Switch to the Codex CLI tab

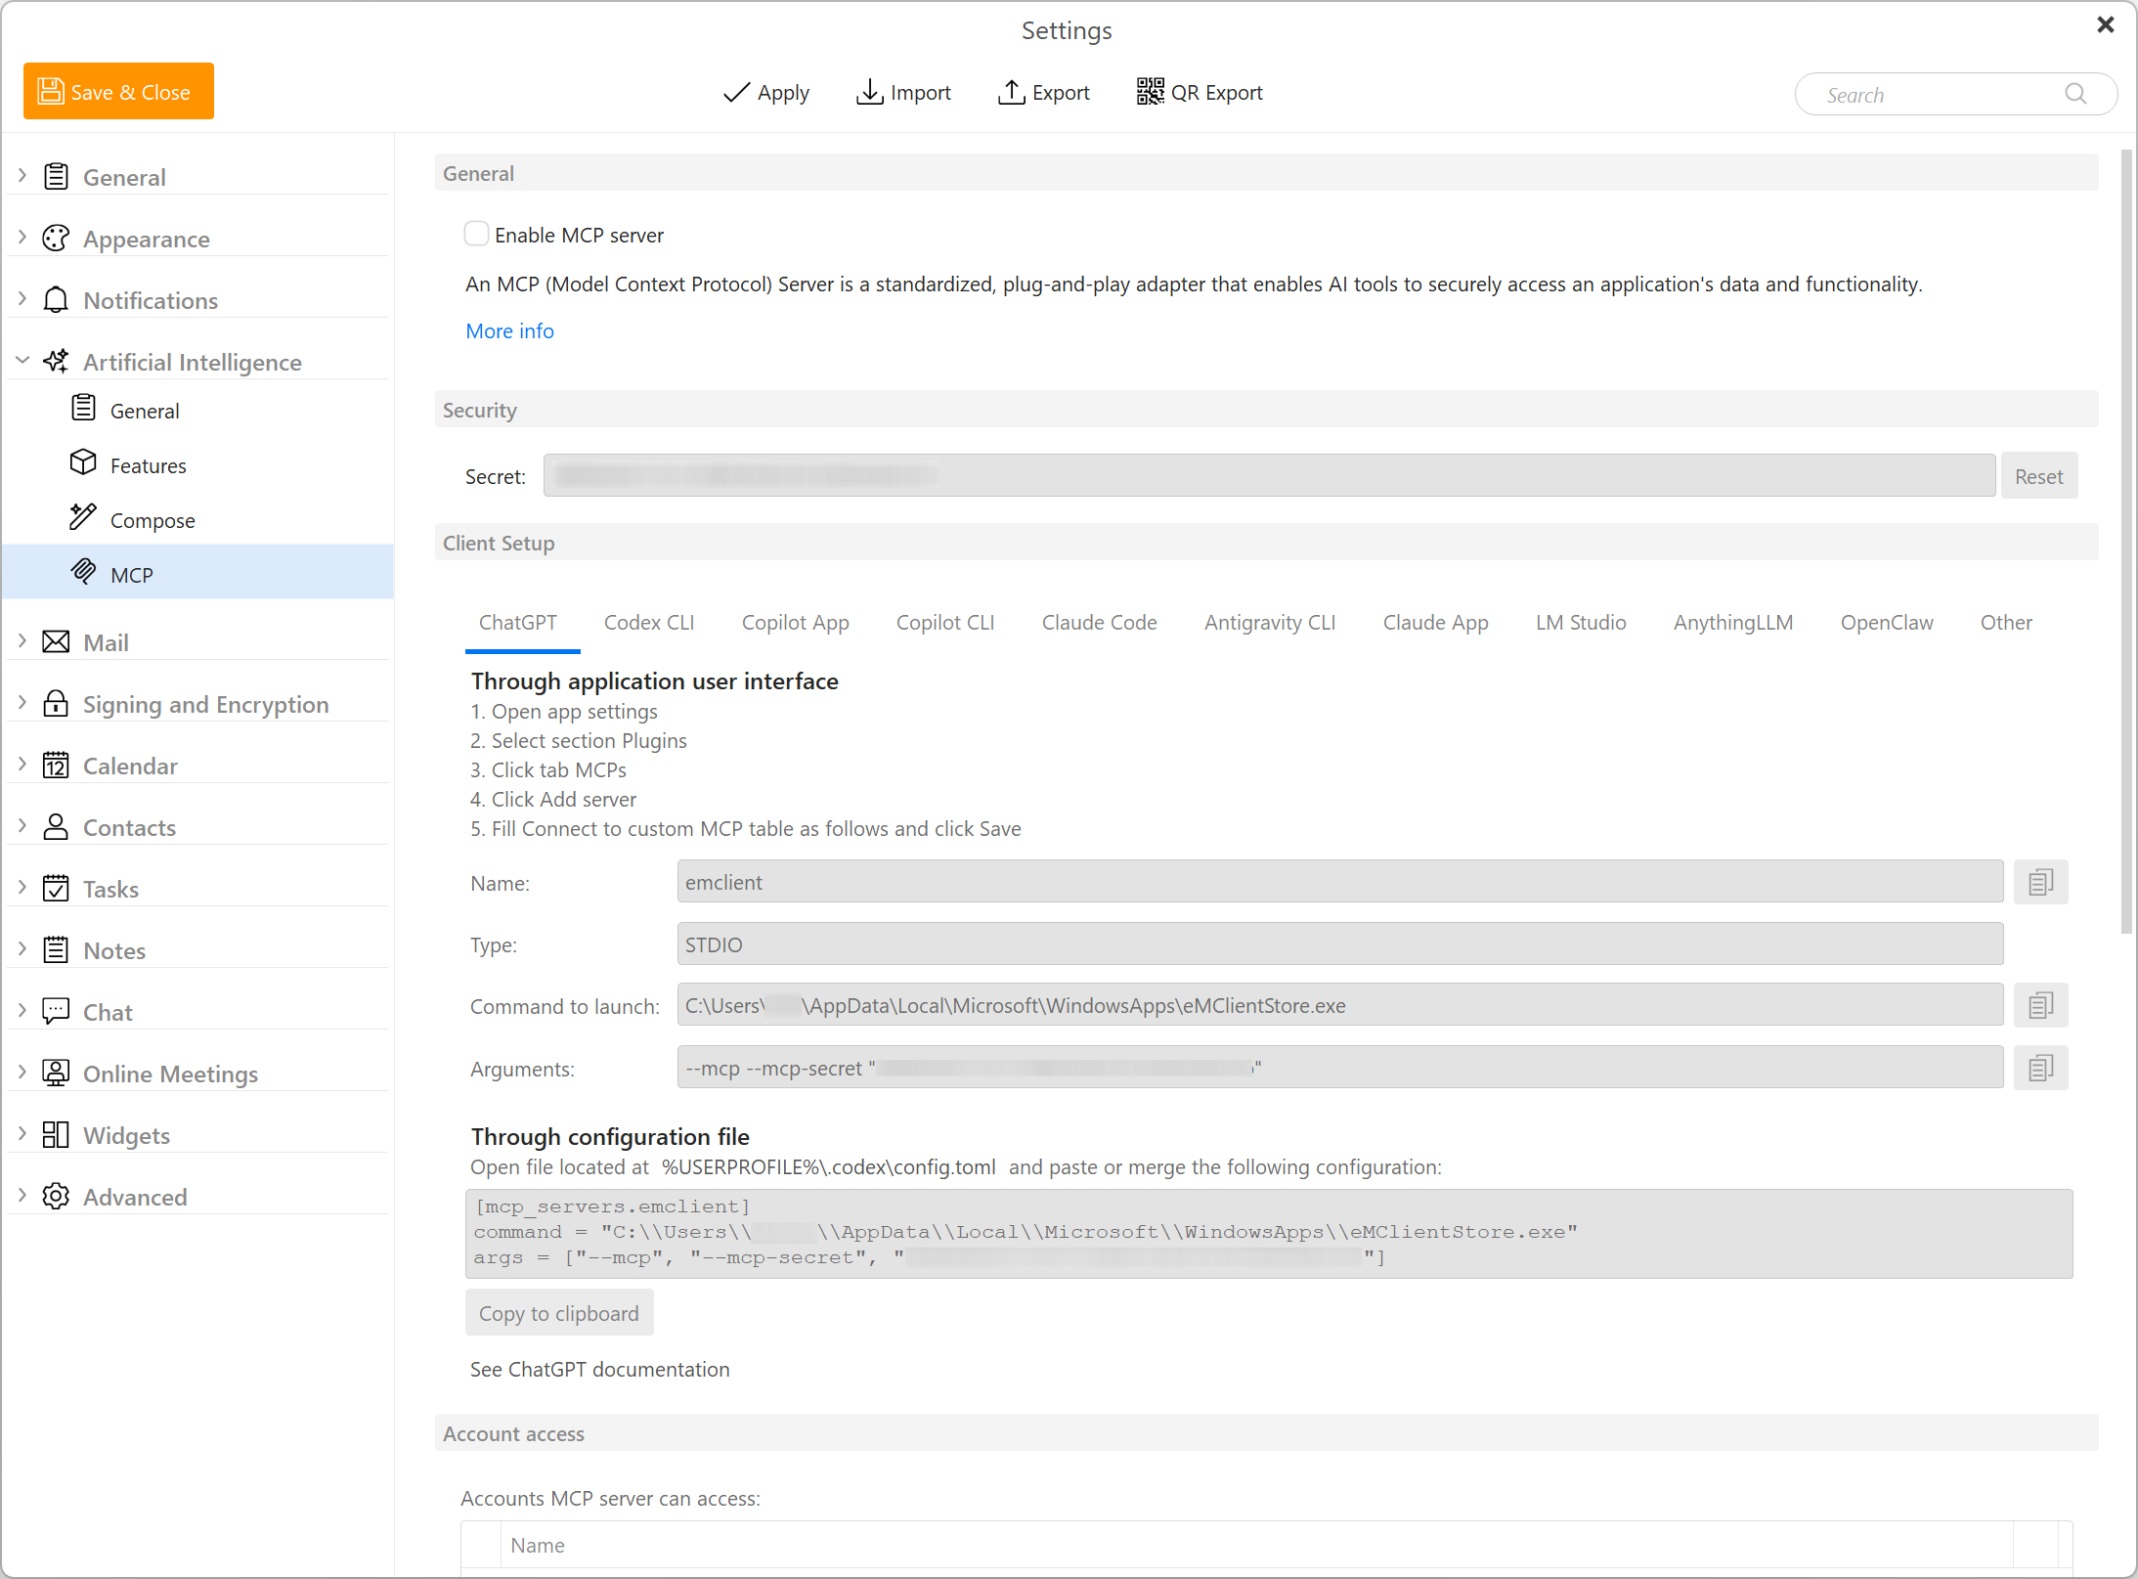coord(649,623)
